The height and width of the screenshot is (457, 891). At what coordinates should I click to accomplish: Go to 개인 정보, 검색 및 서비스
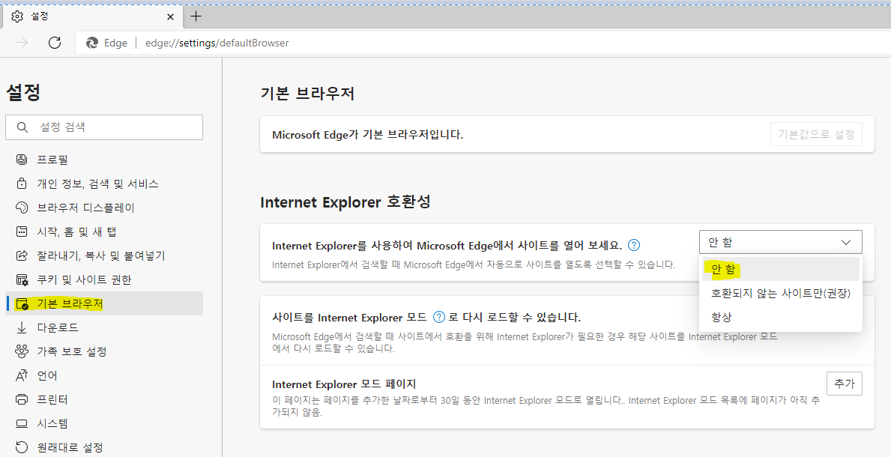point(105,184)
